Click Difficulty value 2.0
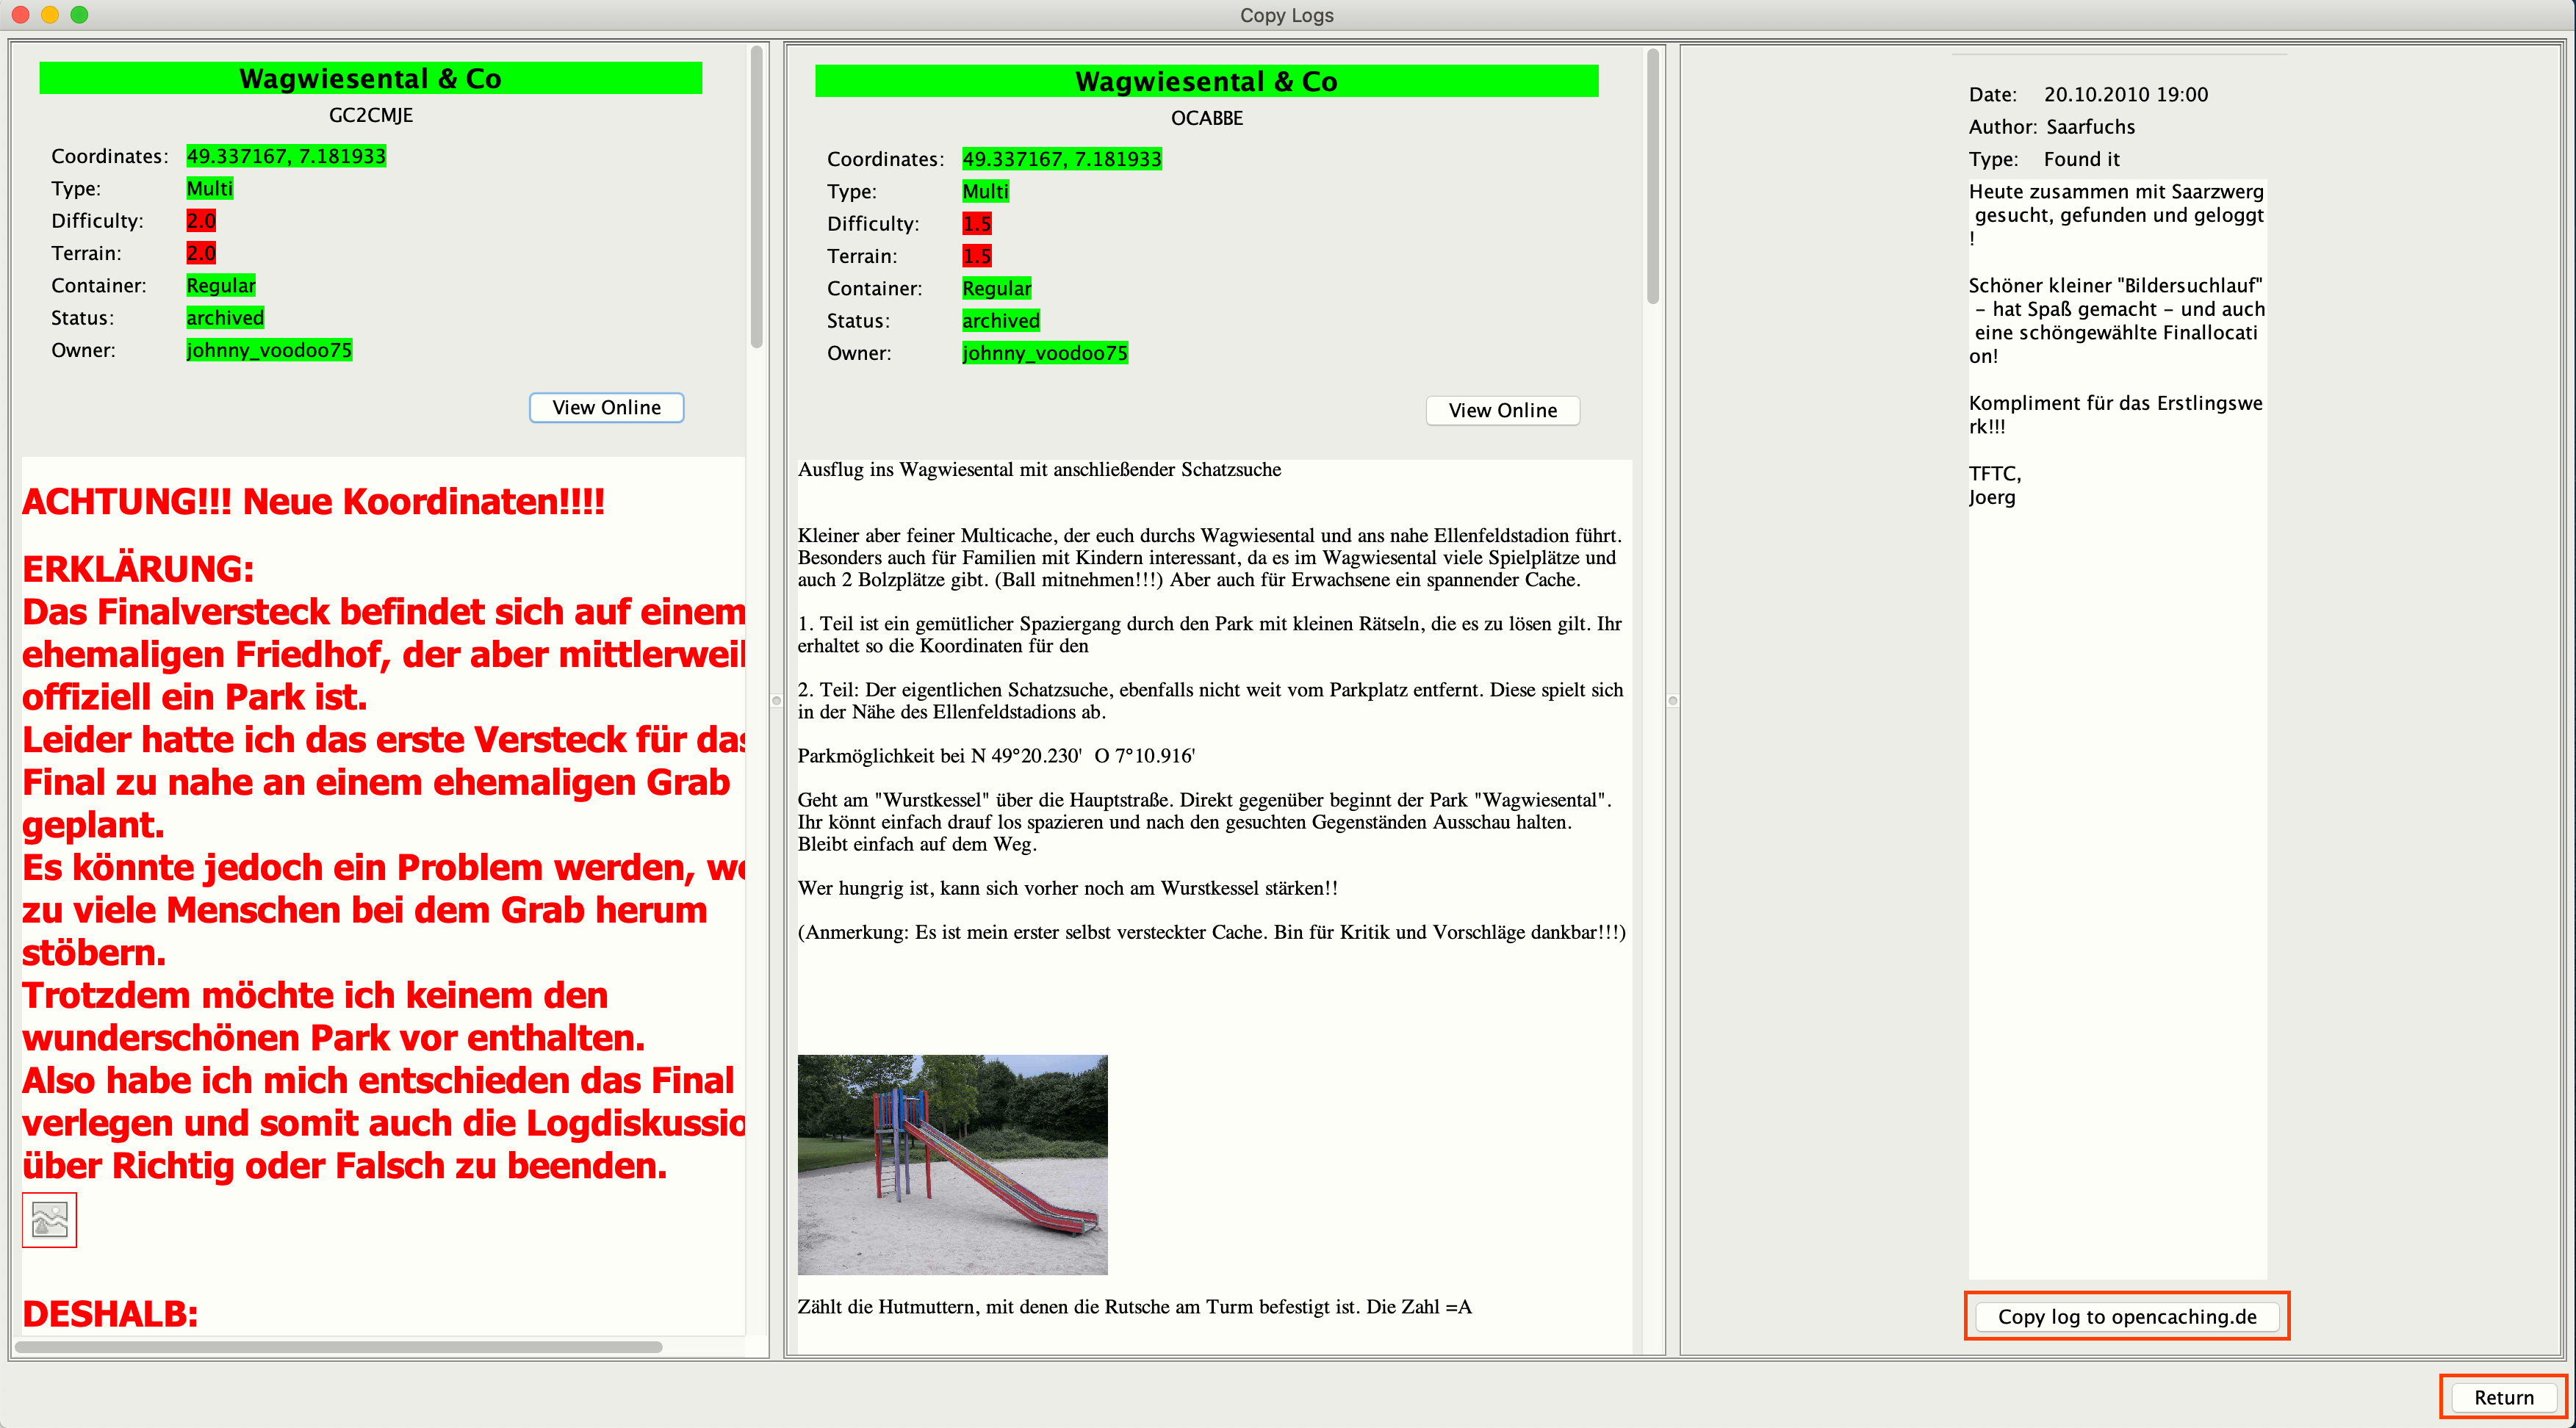 201,221
